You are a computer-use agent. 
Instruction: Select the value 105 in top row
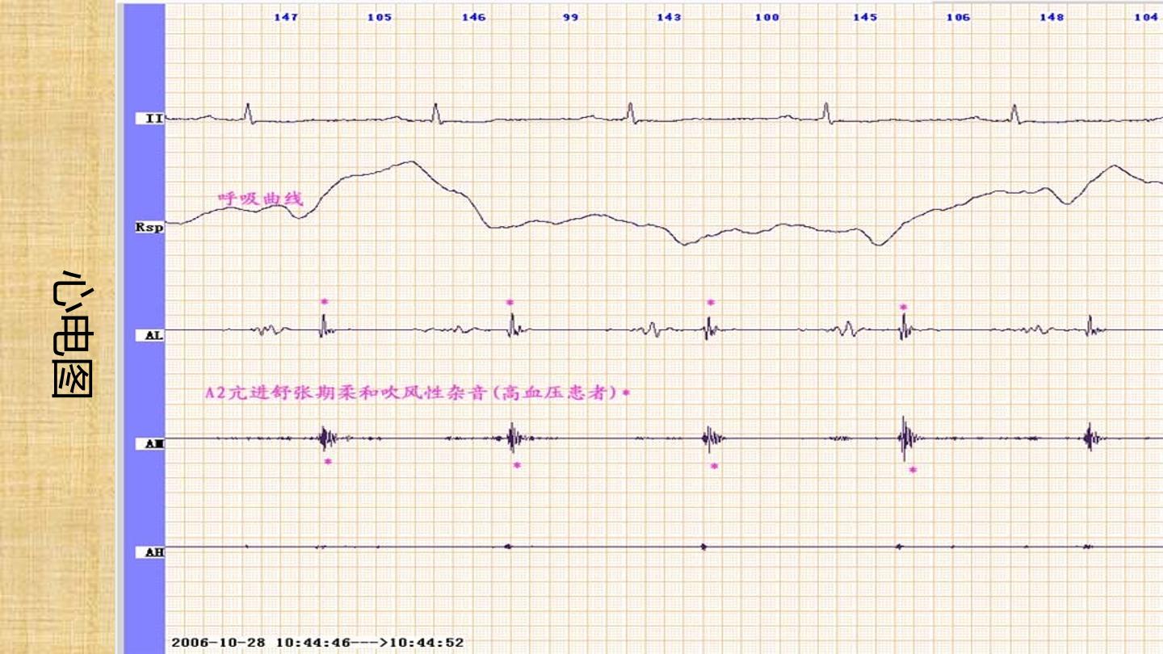coord(380,17)
